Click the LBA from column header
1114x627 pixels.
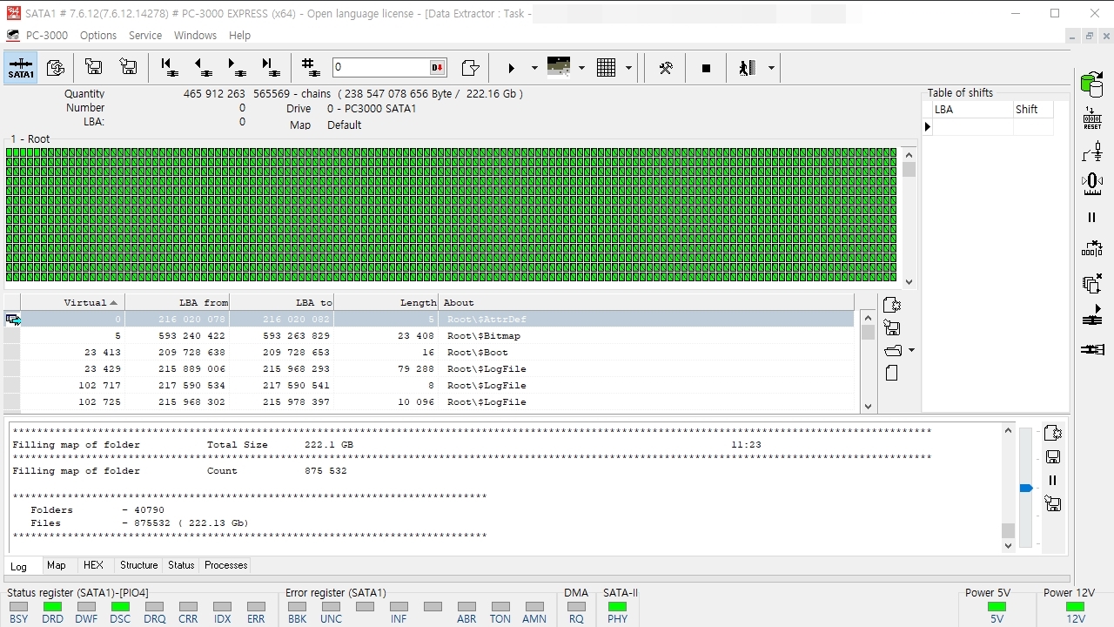pyautogui.click(x=178, y=302)
